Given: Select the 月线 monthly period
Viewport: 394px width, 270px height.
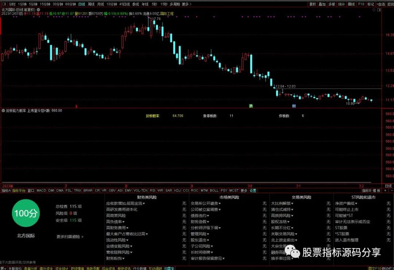Looking at the screenshot, I should 101,4.
